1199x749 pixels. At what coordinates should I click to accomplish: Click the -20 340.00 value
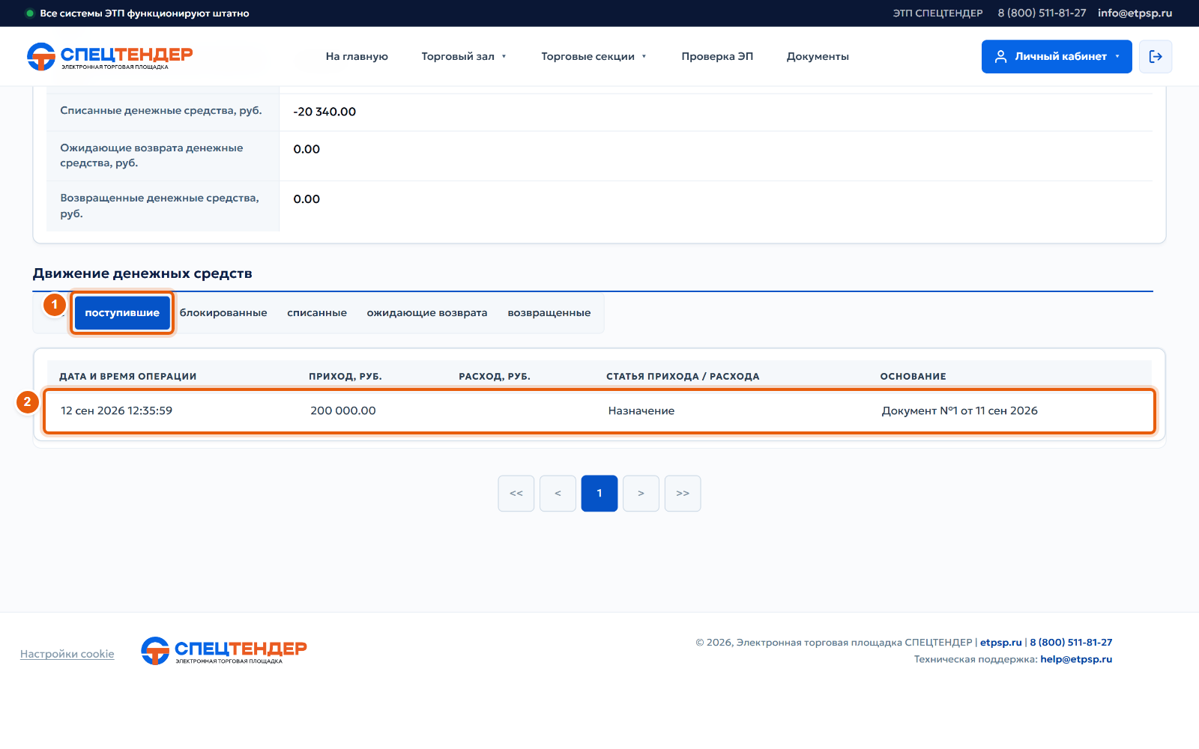[x=324, y=112]
